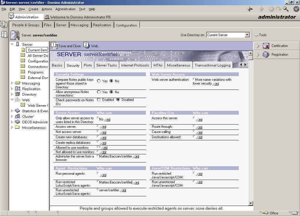The width and height of the screenshot is (300, 217).
Task: Click the server tower icon beside server name
Action: click(15, 35)
